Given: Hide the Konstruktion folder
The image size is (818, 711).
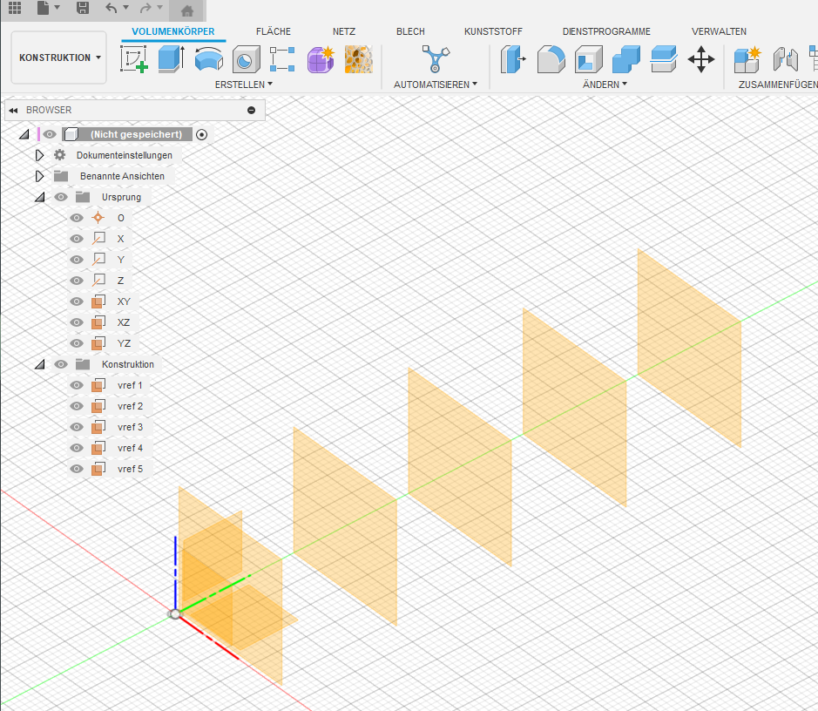Looking at the screenshot, I should pyautogui.click(x=61, y=364).
